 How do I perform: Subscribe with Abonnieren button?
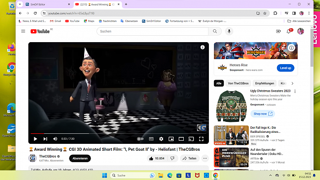80,158
